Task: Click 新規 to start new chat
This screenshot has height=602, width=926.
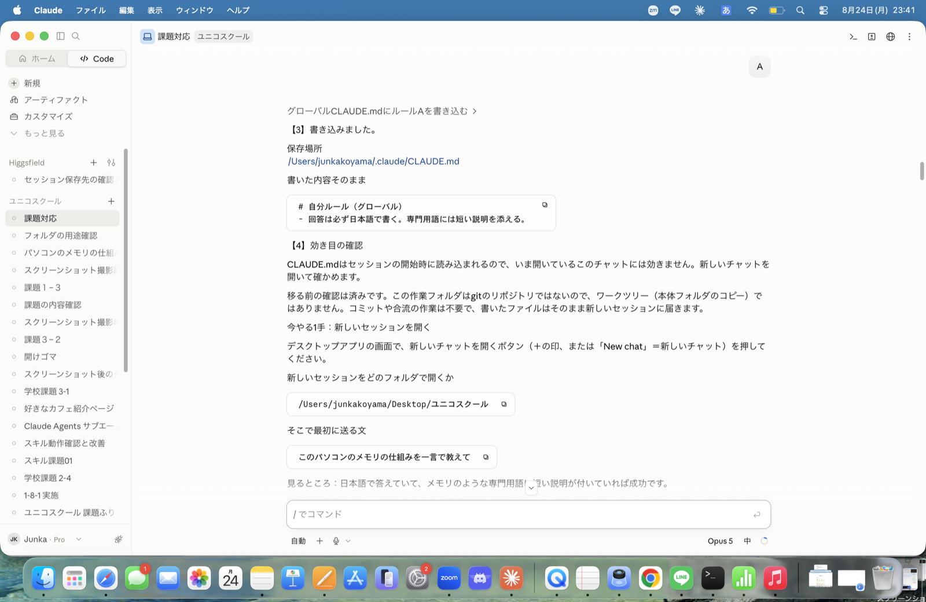Action: (x=32, y=83)
